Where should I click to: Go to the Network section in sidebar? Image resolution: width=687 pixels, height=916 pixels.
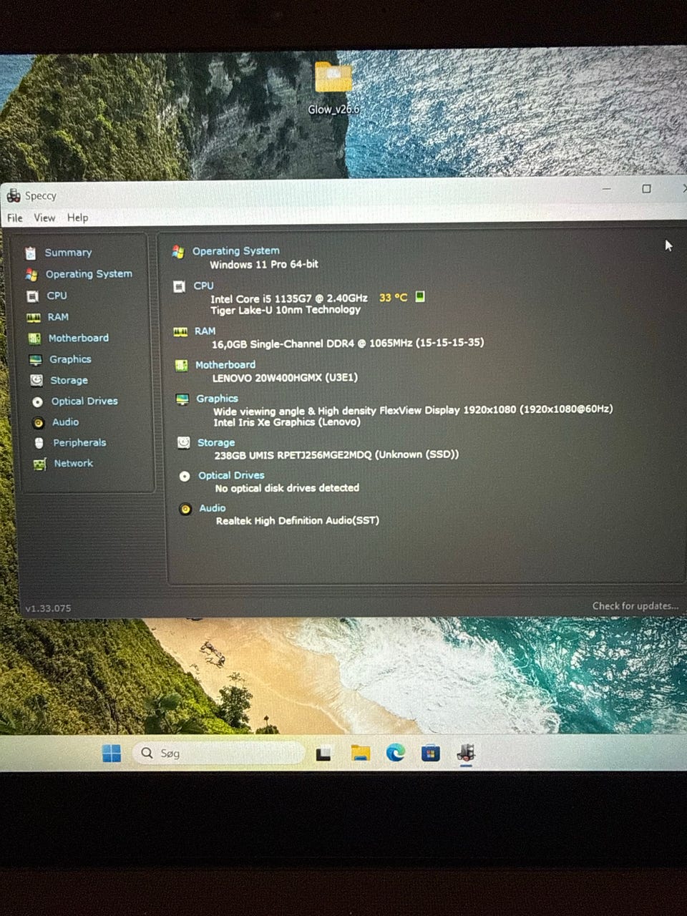(74, 464)
